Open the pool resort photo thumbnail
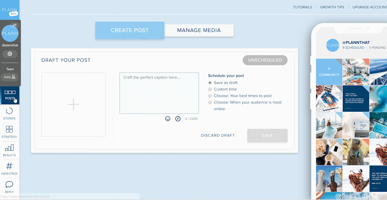This screenshot has height=200, width=387. click(x=356, y=72)
